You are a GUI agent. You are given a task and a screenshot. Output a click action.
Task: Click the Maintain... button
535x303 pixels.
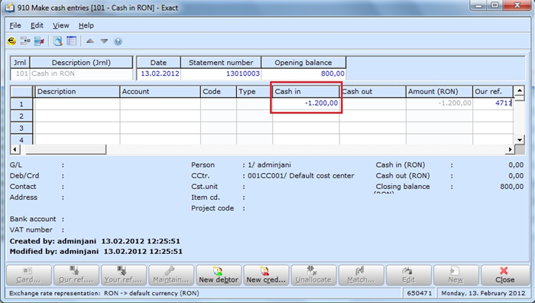(x=171, y=275)
